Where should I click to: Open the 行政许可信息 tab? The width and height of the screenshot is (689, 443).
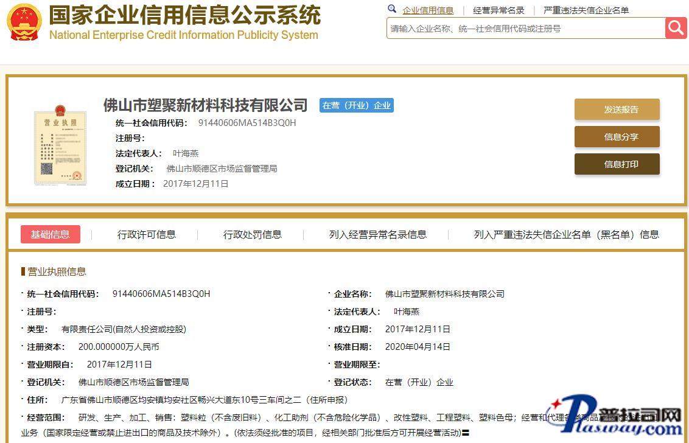click(x=147, y=234)
